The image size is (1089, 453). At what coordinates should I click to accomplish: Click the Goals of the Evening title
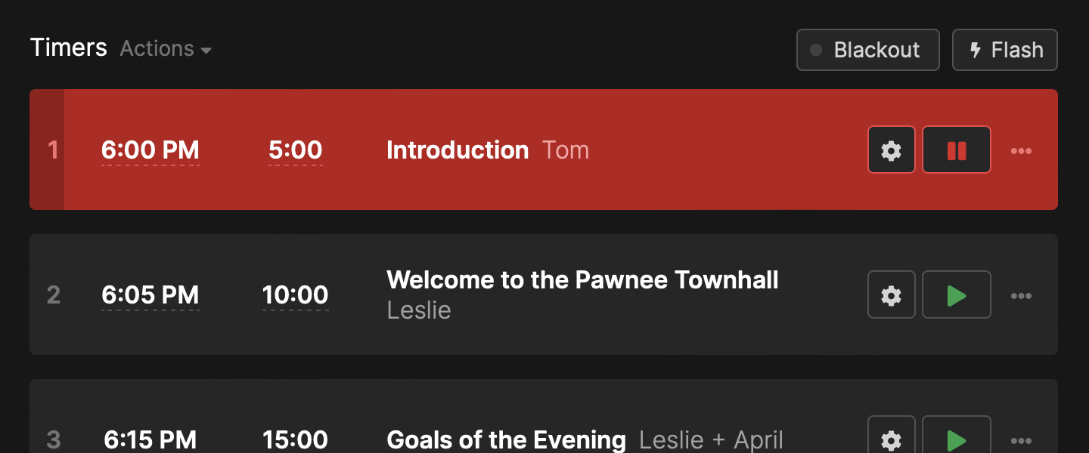pyautogui.click(x=506, y=439)
